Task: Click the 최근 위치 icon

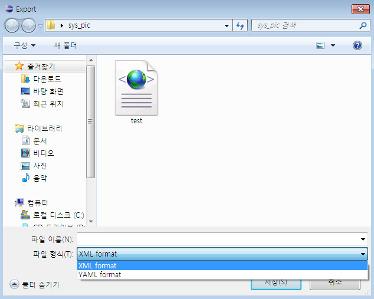Action: point(25,104)
